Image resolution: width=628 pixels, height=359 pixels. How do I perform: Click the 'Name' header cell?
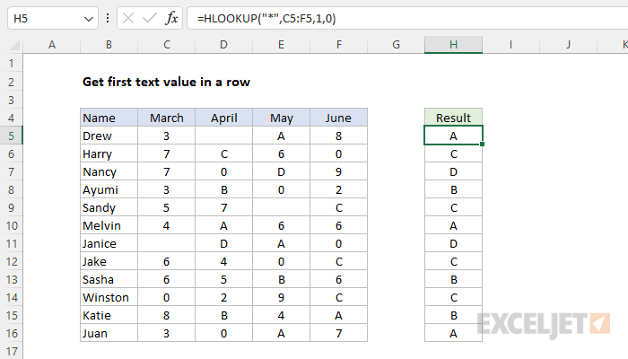(x=109, y=118)
